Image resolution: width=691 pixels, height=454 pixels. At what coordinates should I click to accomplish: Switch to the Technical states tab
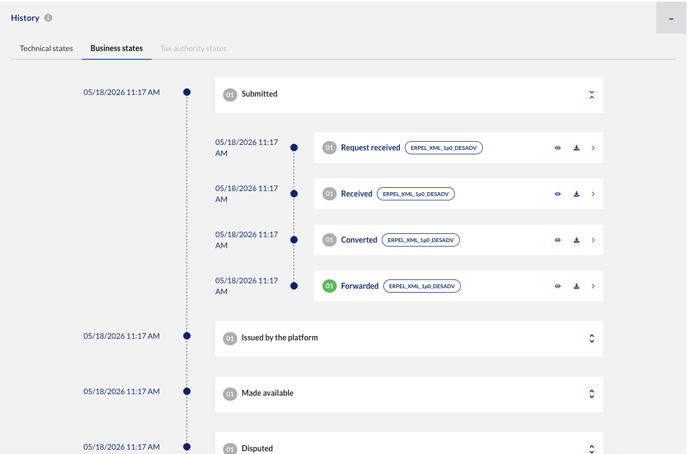coord(46,48)
